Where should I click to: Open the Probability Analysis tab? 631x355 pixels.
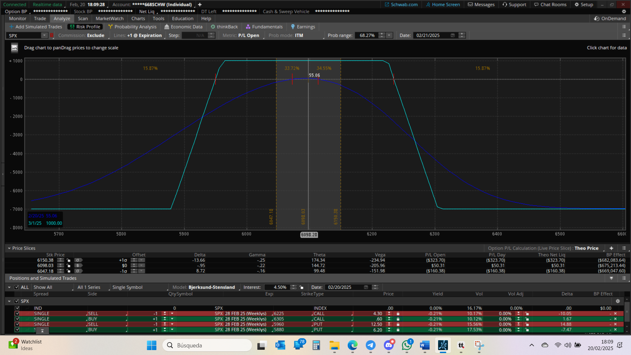coord(132,27)
